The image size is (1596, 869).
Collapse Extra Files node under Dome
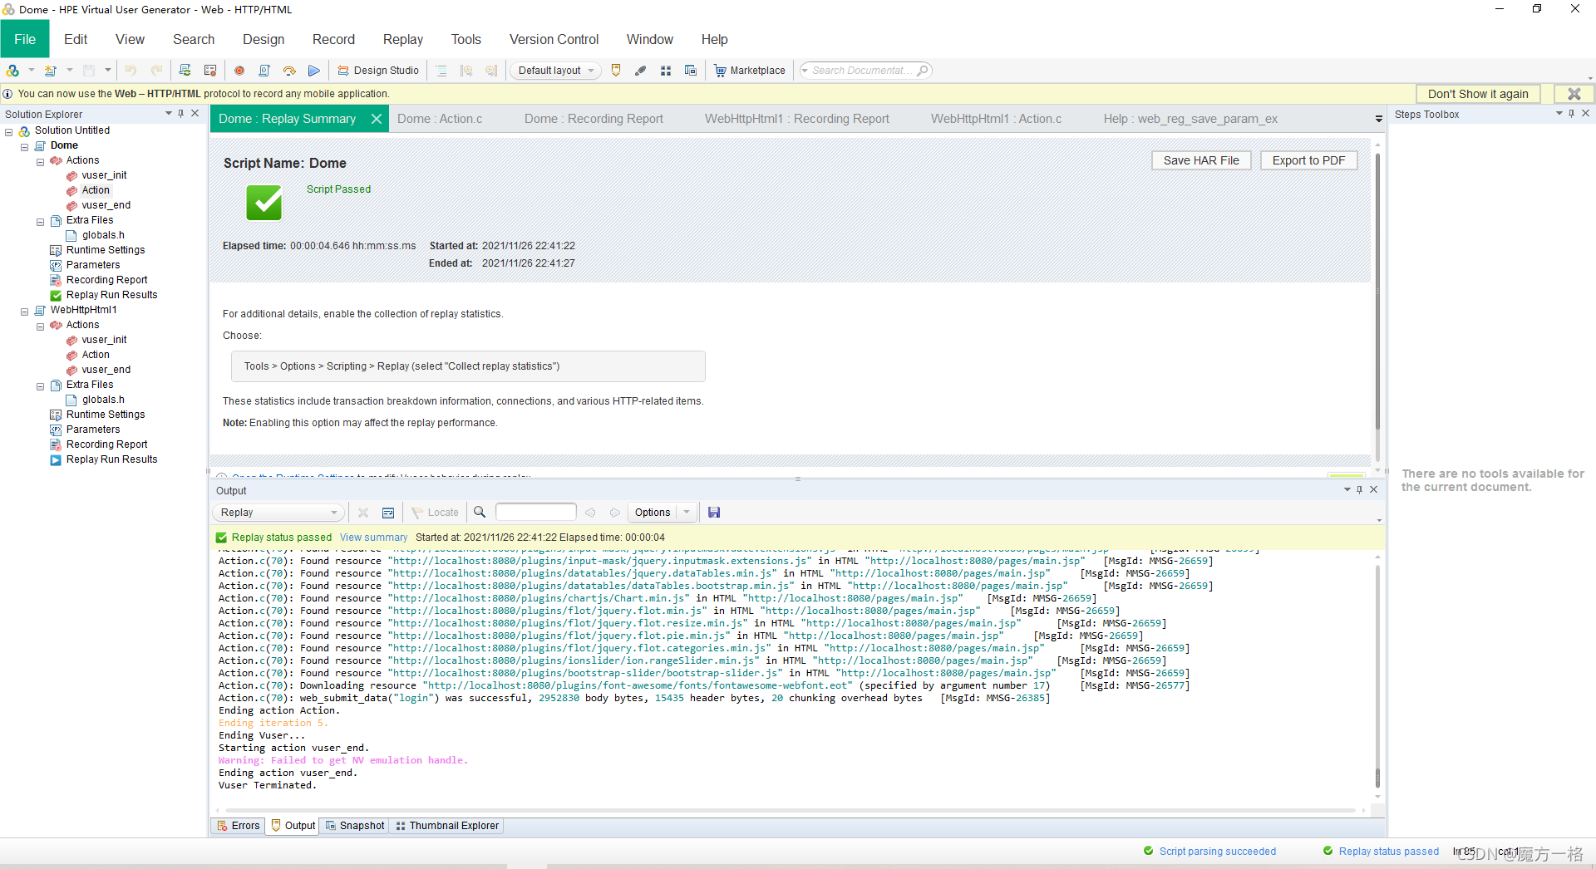pyautogui.click(x=41, y=222)
